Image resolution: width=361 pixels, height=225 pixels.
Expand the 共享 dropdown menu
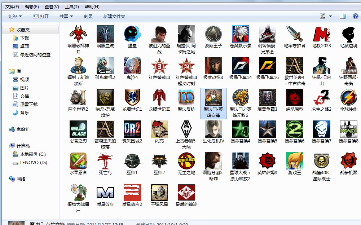click(x=66, y=16)
